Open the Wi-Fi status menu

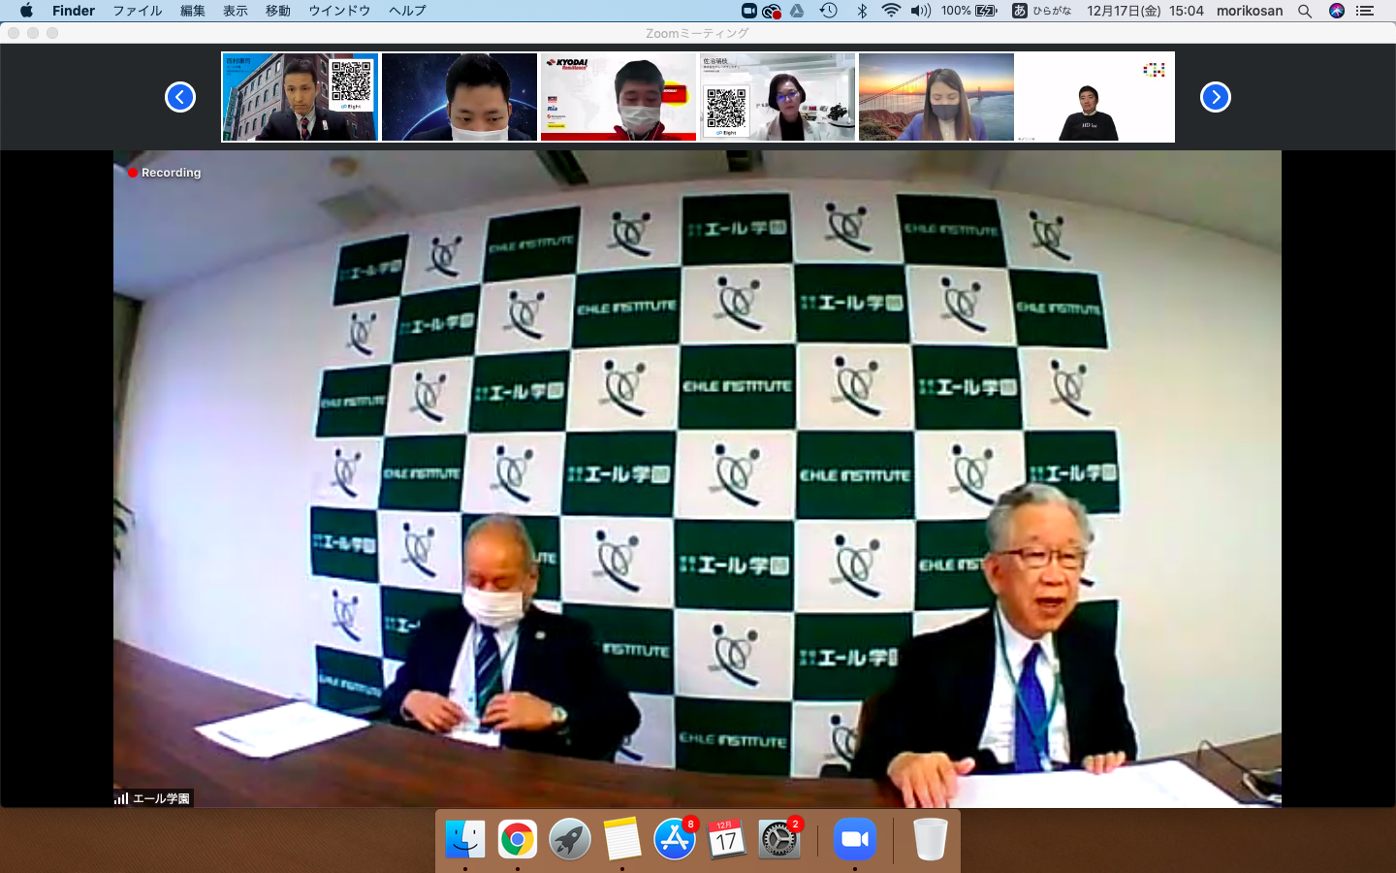pyautogui.click(x=891, y=11)
